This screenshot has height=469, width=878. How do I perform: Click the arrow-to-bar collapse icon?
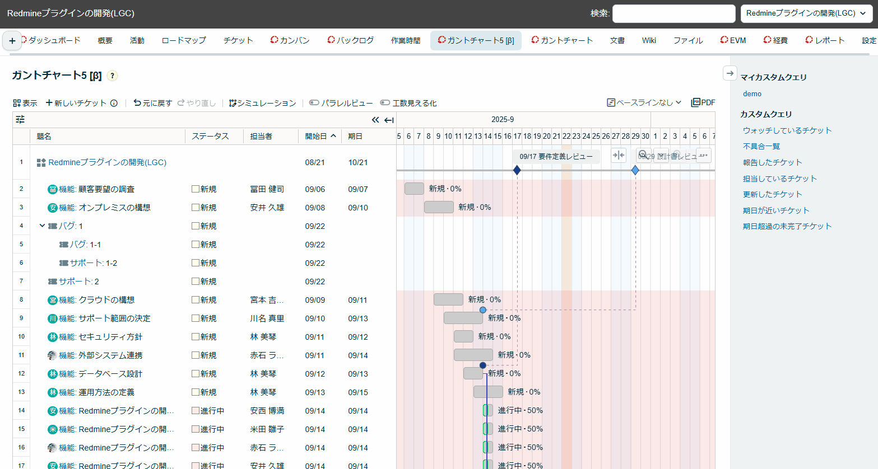click(x=389, y=120)
